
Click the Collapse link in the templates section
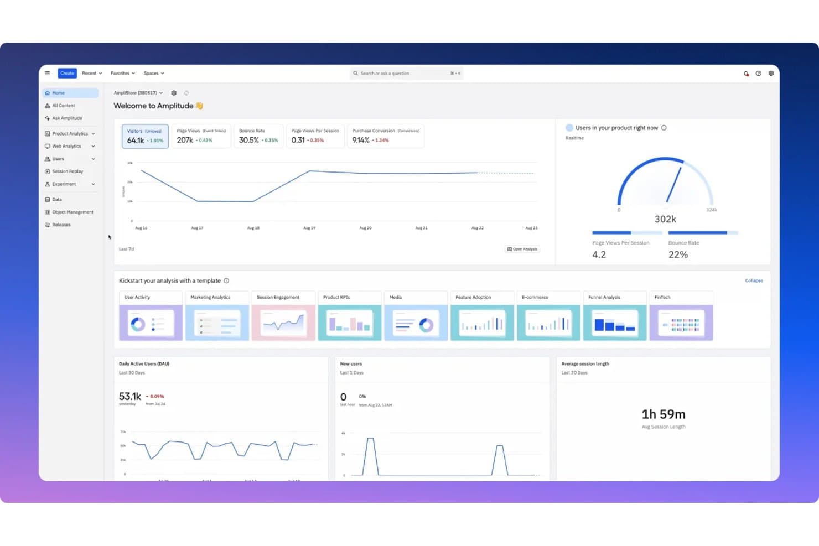754,280
